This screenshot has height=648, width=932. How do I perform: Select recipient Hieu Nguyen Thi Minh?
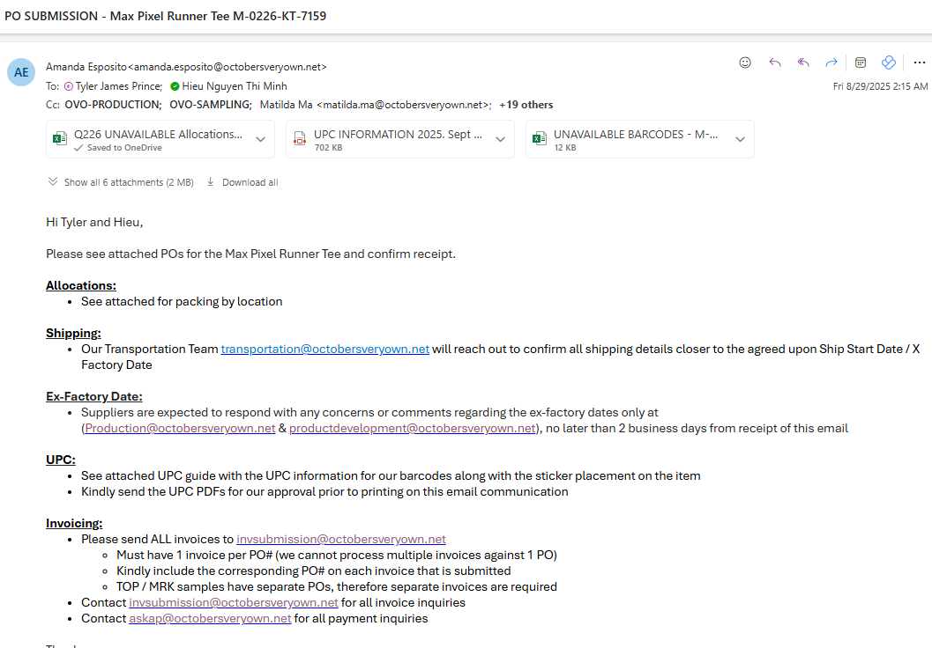pos(234,86)
